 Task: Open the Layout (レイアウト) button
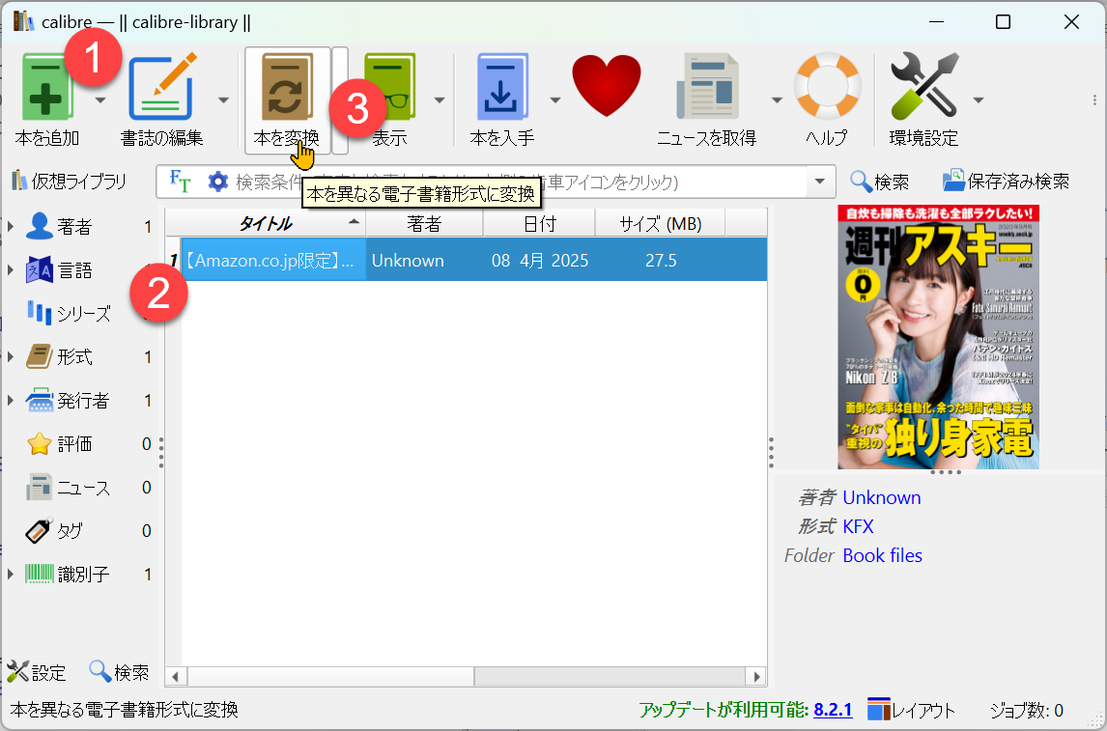tap(912, 710)
